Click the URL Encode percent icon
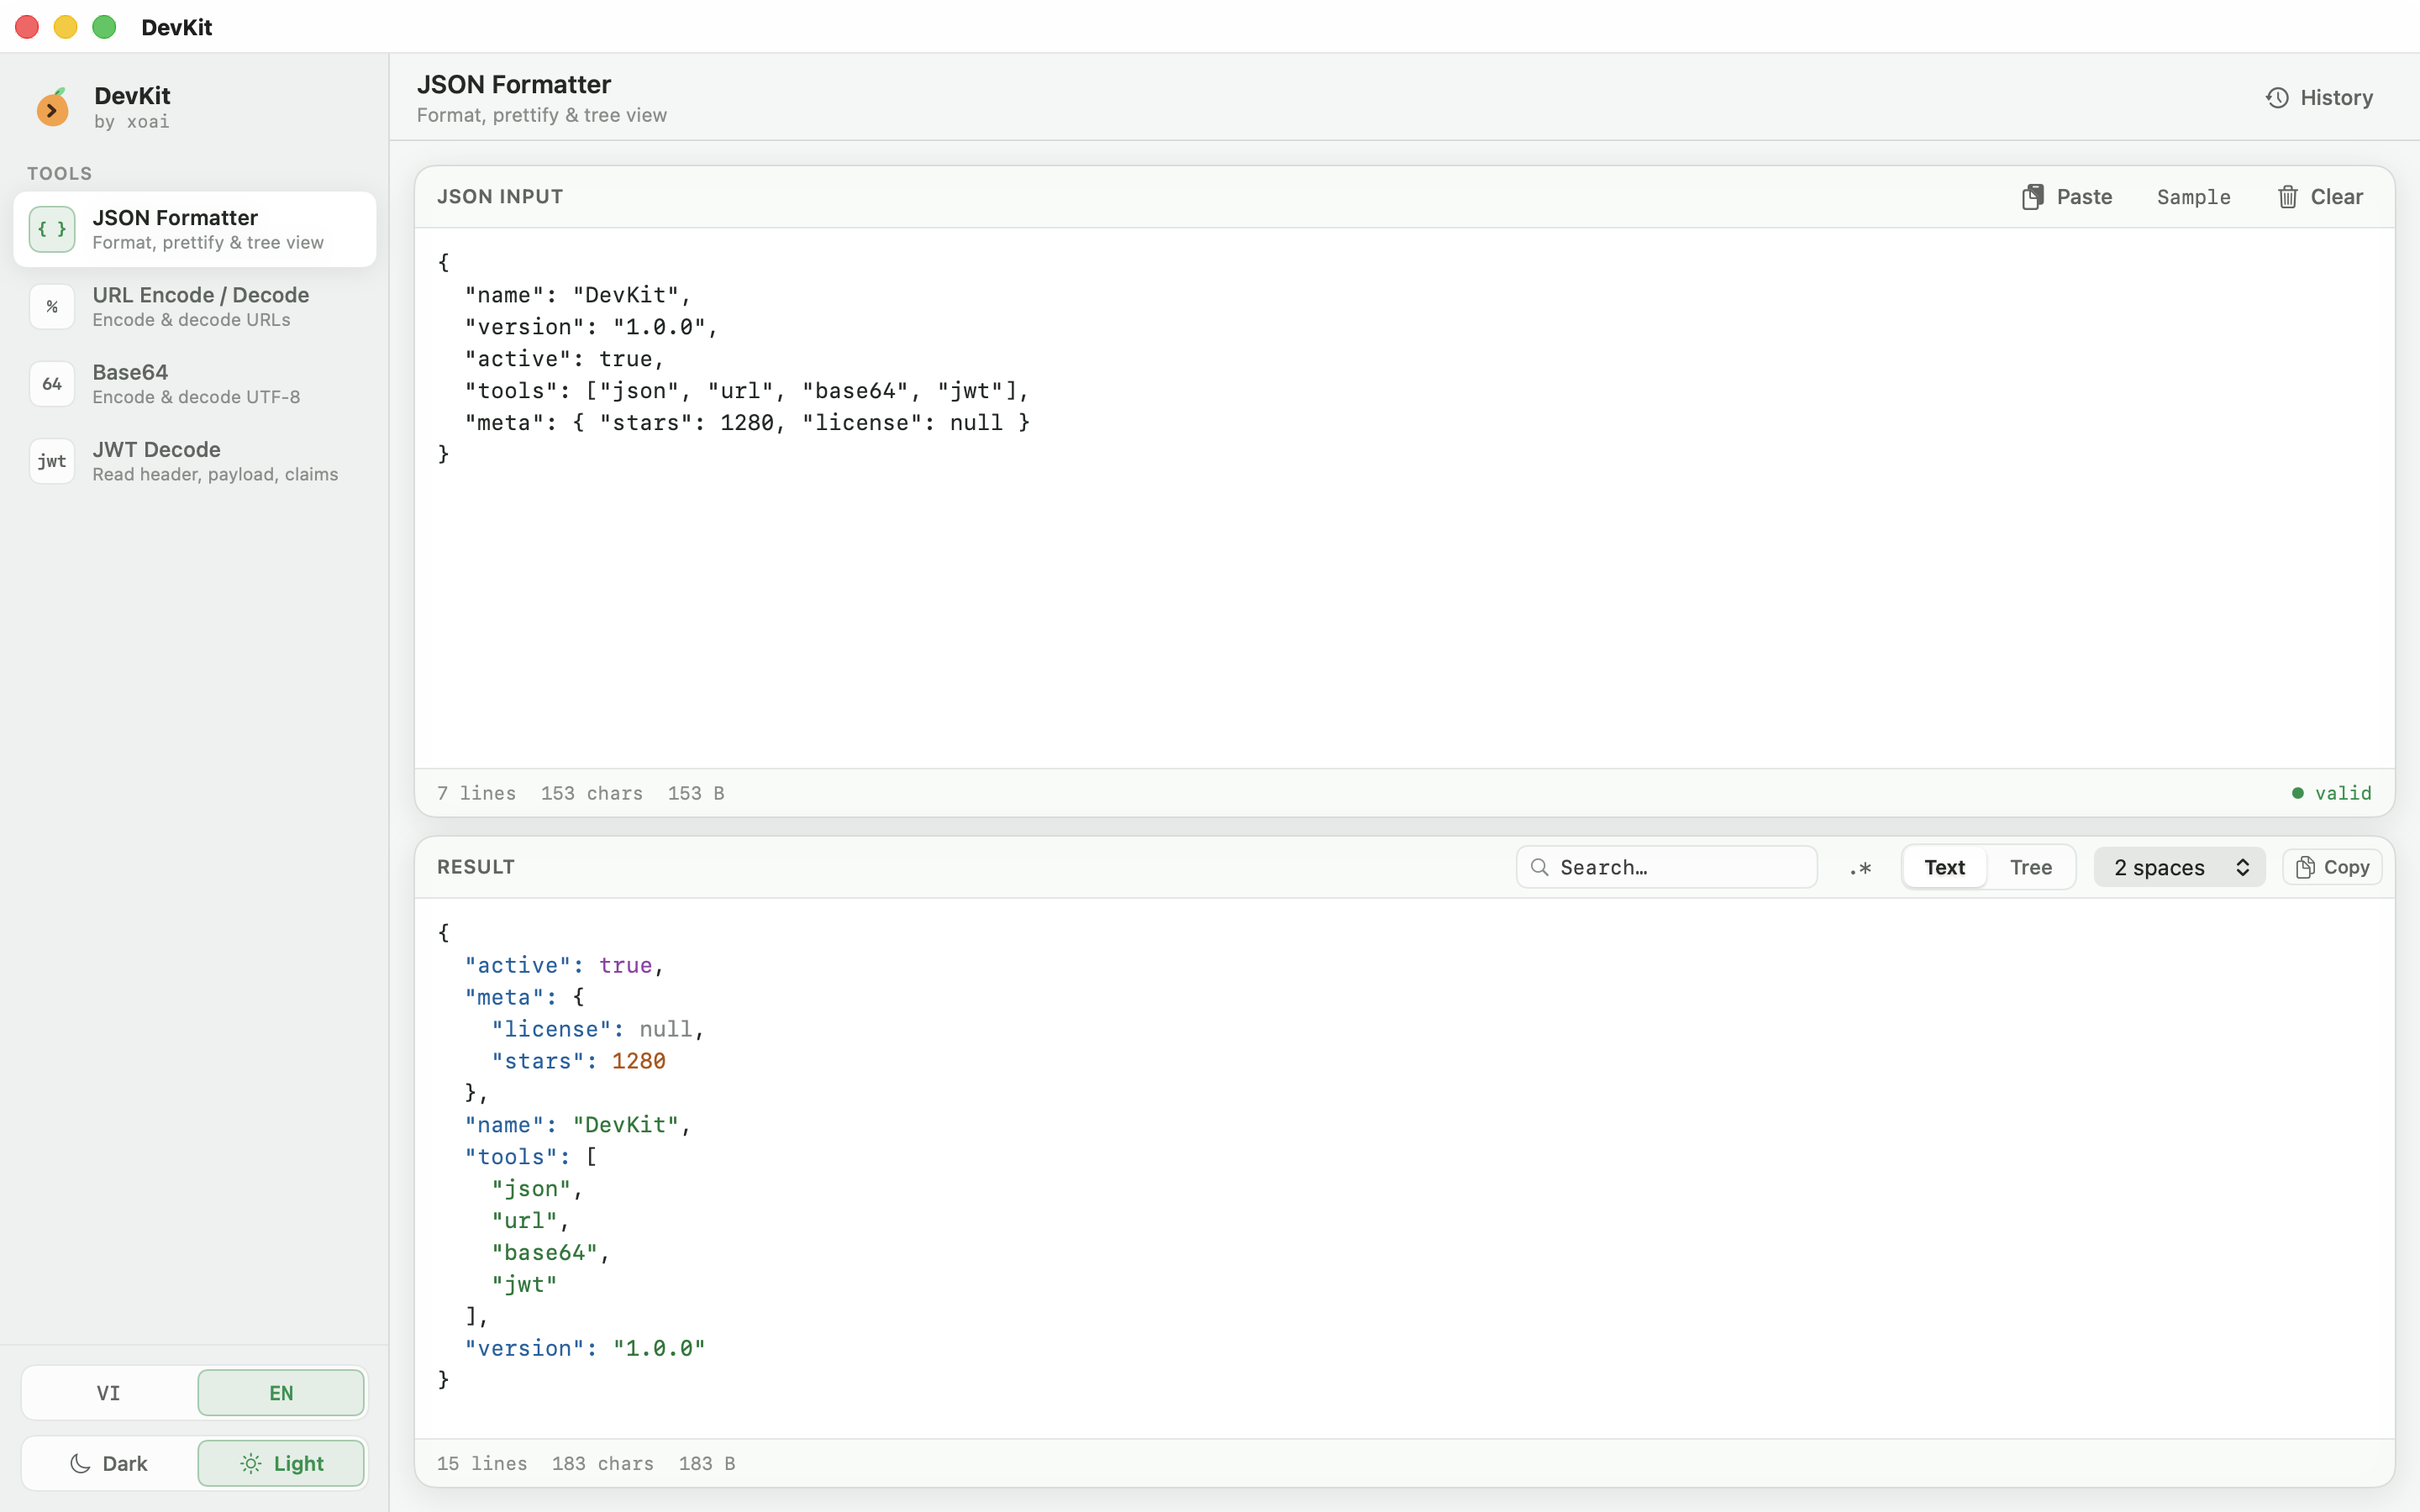 [x=52, y=307]
